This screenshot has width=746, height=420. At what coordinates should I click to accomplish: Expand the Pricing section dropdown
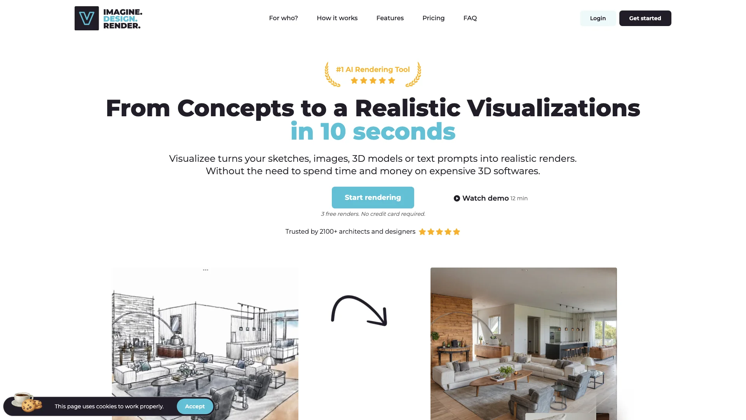coord(434,18)
